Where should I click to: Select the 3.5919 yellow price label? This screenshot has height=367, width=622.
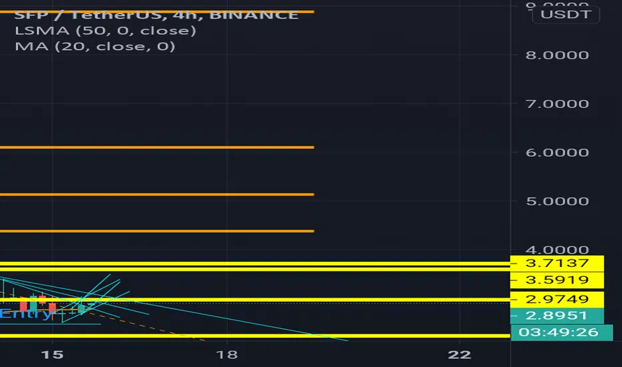[557, 280]
